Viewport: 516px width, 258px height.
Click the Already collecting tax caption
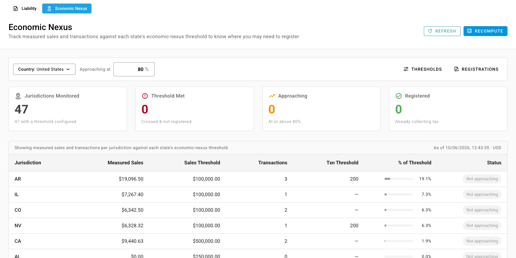(x=417, y=122)
